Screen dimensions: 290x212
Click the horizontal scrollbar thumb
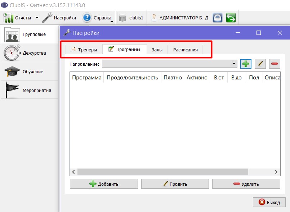tap(163, 172)
